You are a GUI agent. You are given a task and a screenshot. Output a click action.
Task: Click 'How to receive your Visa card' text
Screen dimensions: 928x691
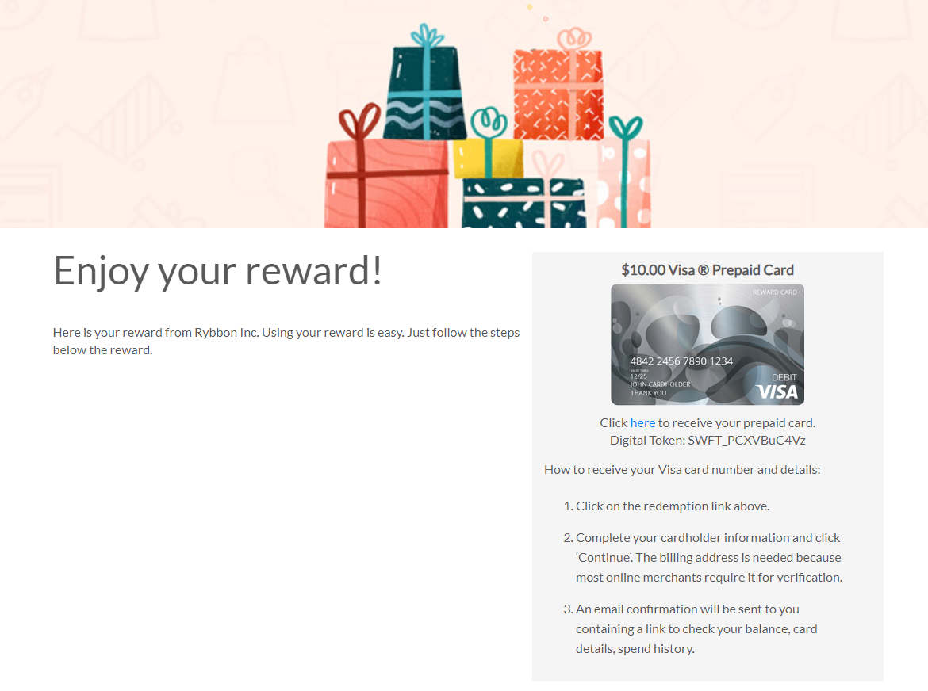click(682, 470)
